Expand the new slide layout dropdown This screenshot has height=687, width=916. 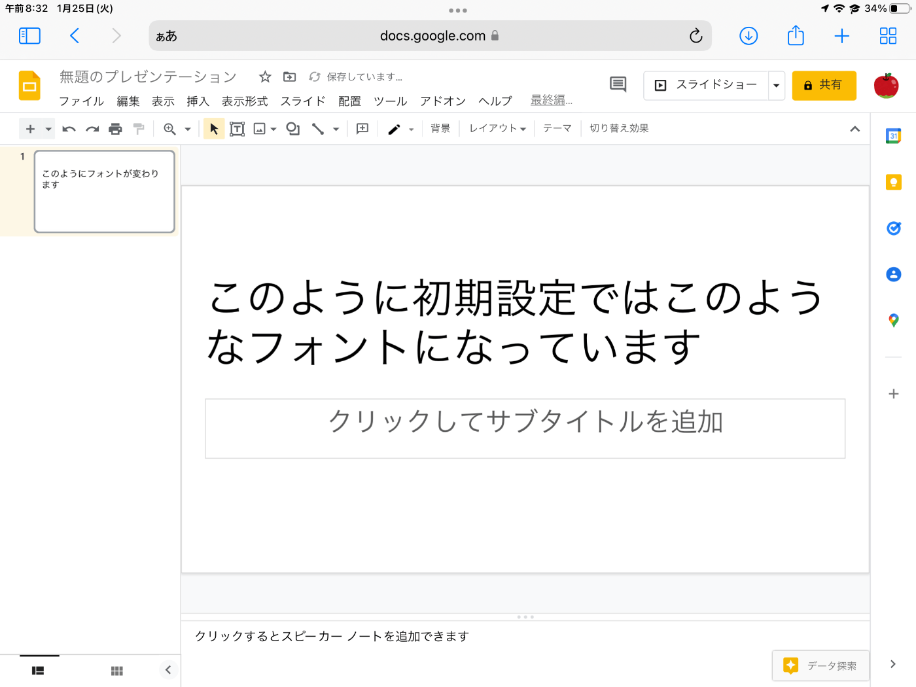[48, 129]
